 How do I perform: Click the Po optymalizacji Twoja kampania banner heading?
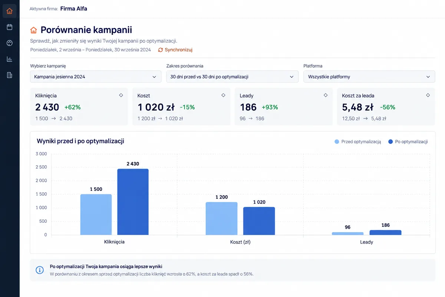pyautogui.click(x=106, y=267)
